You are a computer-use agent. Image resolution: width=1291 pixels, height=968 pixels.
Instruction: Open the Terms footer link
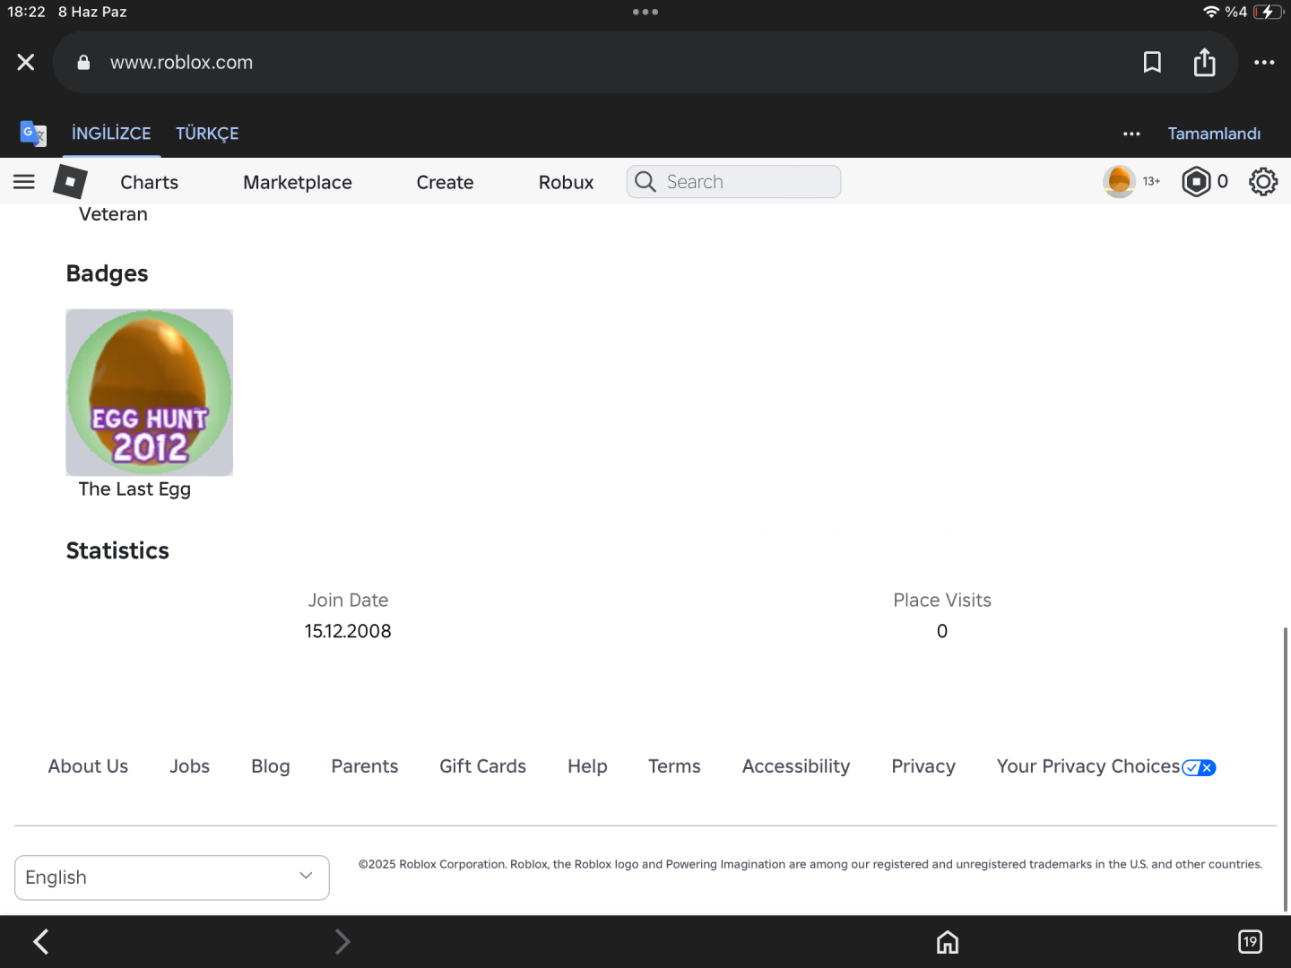tap(674, 766)
